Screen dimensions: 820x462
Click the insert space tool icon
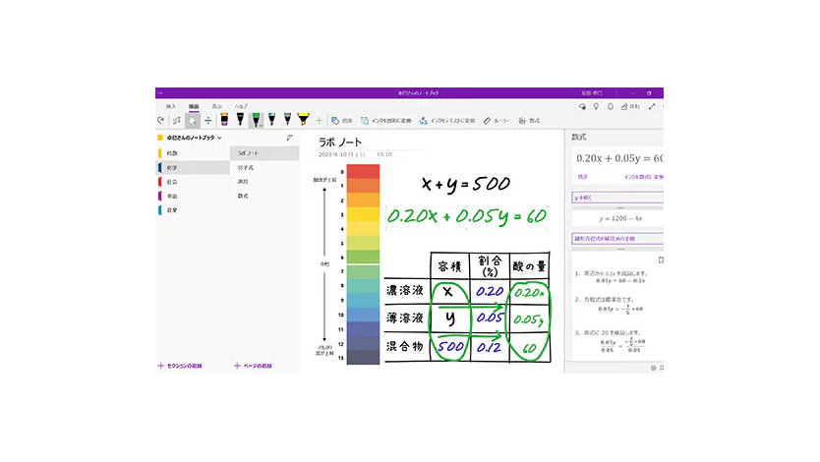pos(208,120)
